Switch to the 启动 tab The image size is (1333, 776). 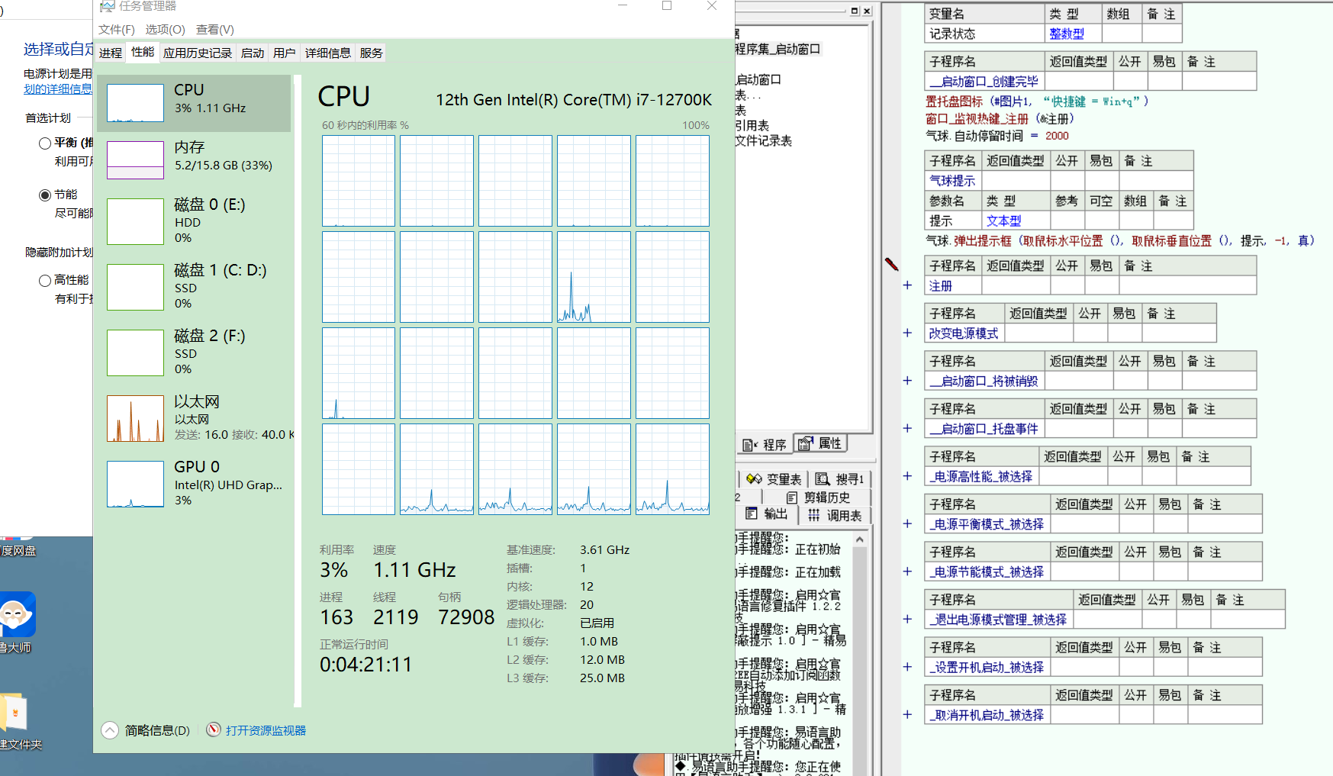coord(253,53)
